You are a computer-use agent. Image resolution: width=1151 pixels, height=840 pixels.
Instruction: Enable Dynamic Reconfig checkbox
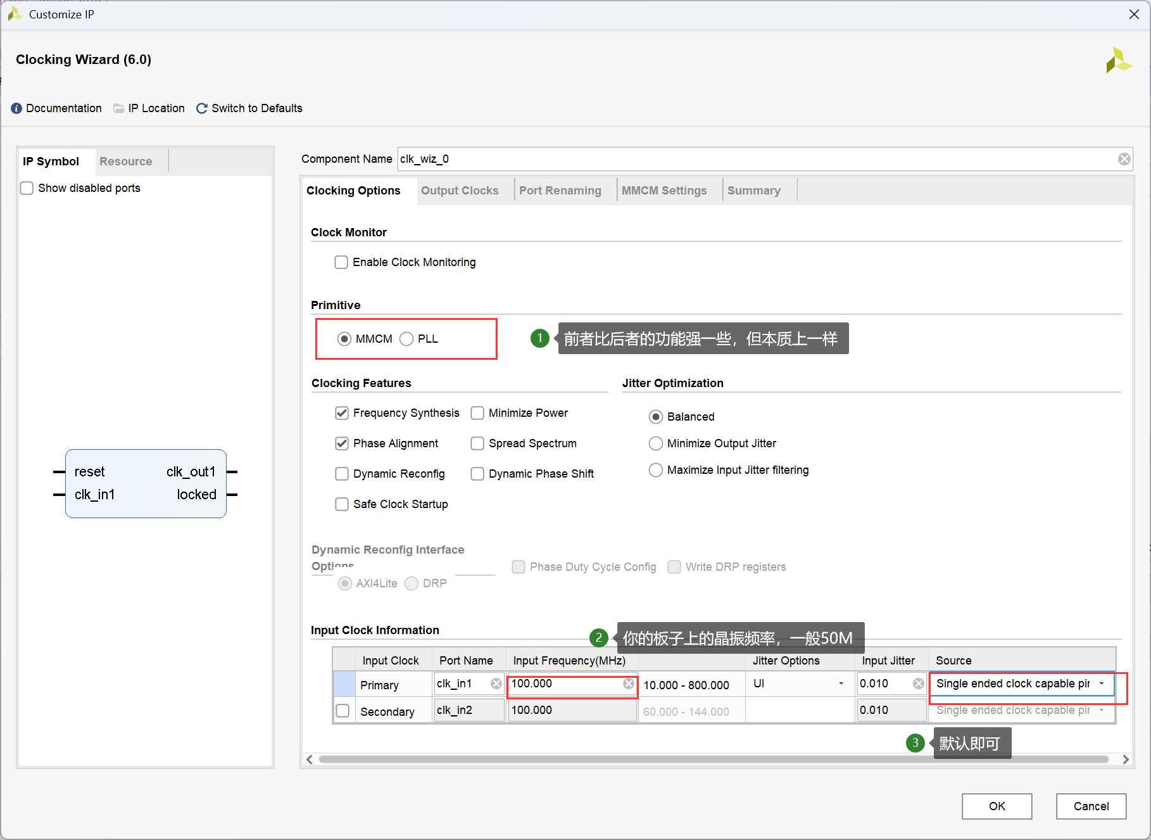342,474
